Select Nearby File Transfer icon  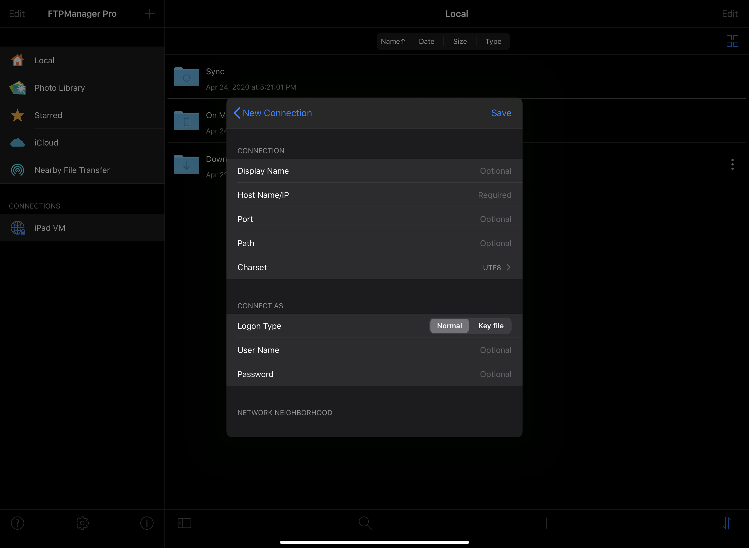17,170
